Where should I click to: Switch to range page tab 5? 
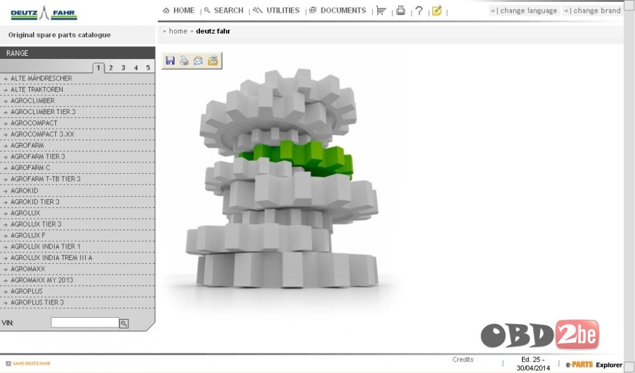pos(148,68)
